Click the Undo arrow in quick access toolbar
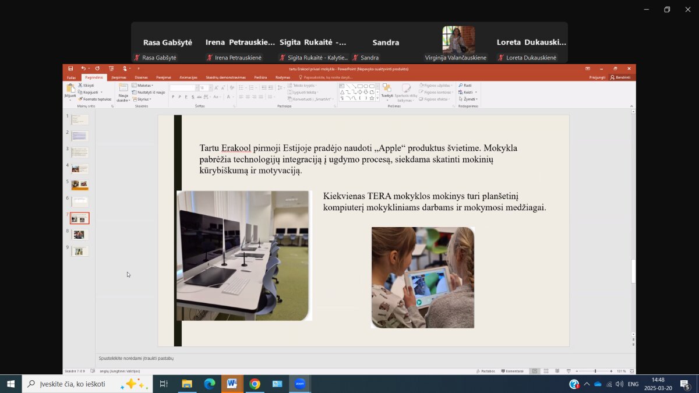 point(83,69)
